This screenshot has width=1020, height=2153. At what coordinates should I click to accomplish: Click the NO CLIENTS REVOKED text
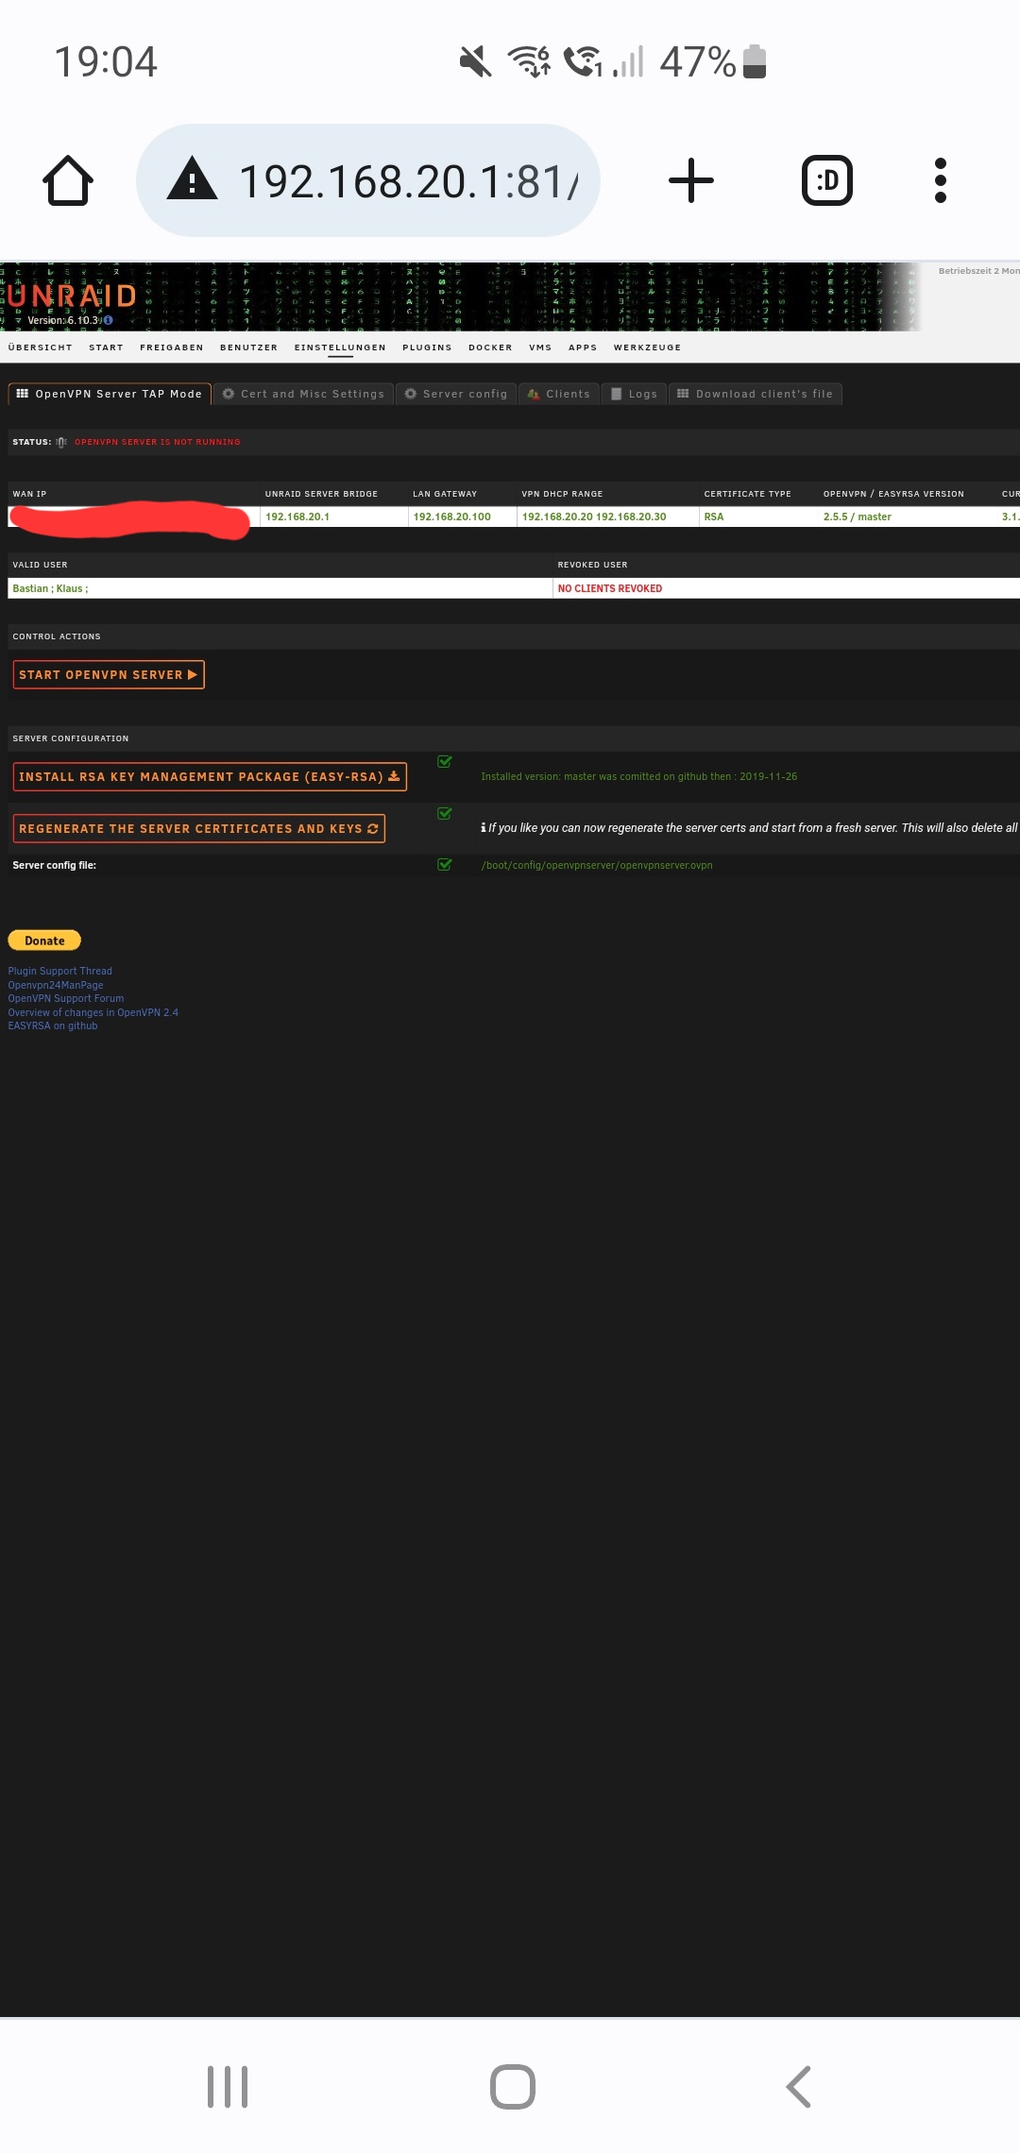[x=610, y=588]
